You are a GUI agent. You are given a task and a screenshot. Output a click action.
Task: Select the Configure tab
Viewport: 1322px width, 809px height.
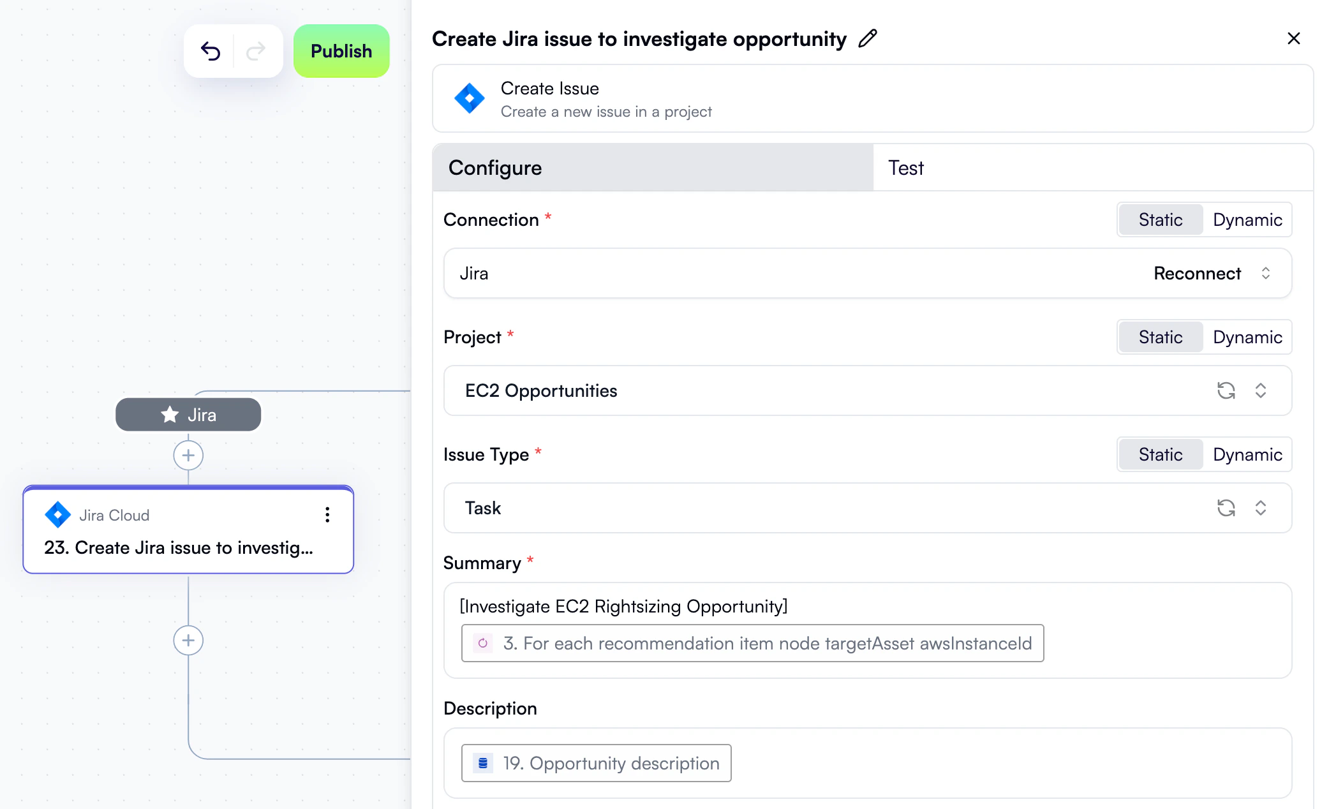495,167
